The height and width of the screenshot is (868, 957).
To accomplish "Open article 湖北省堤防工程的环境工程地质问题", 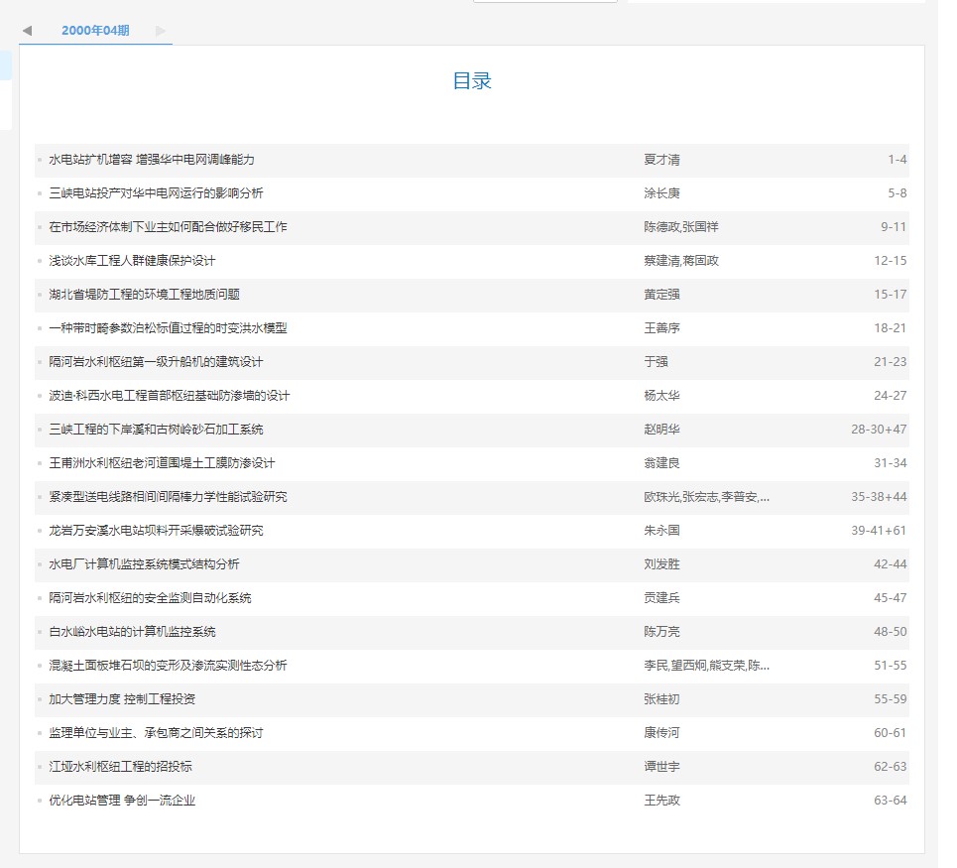I will tap(144, 295).
